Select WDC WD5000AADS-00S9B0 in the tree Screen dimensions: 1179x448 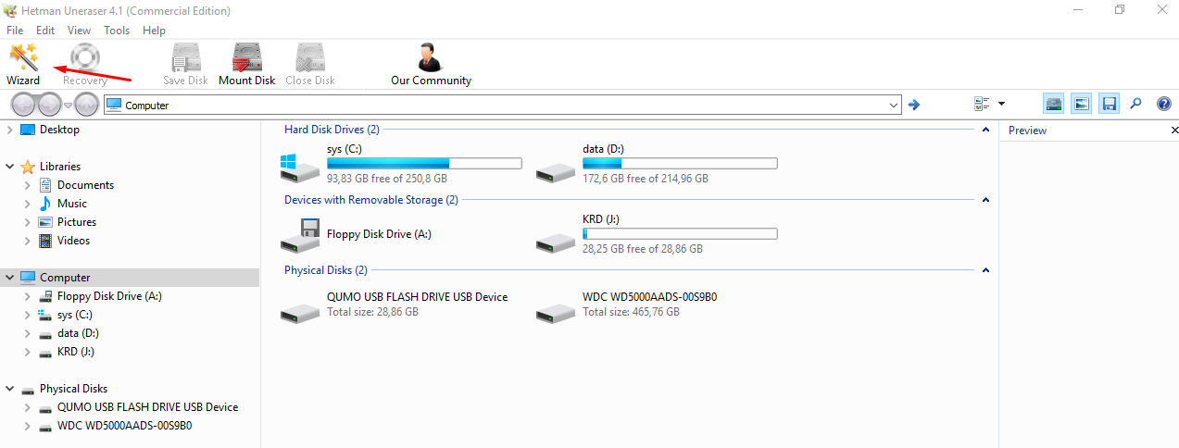click(x=125, y=426)
